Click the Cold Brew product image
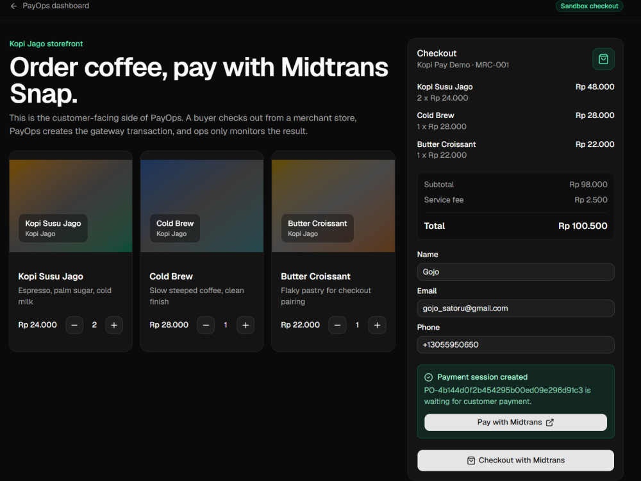 coord(202,206)
